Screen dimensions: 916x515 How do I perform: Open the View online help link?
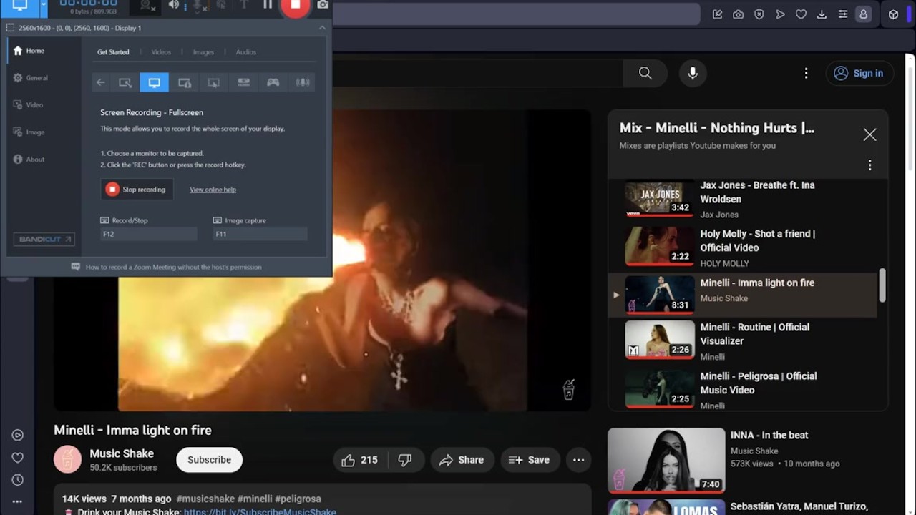(x=213, y=190)
